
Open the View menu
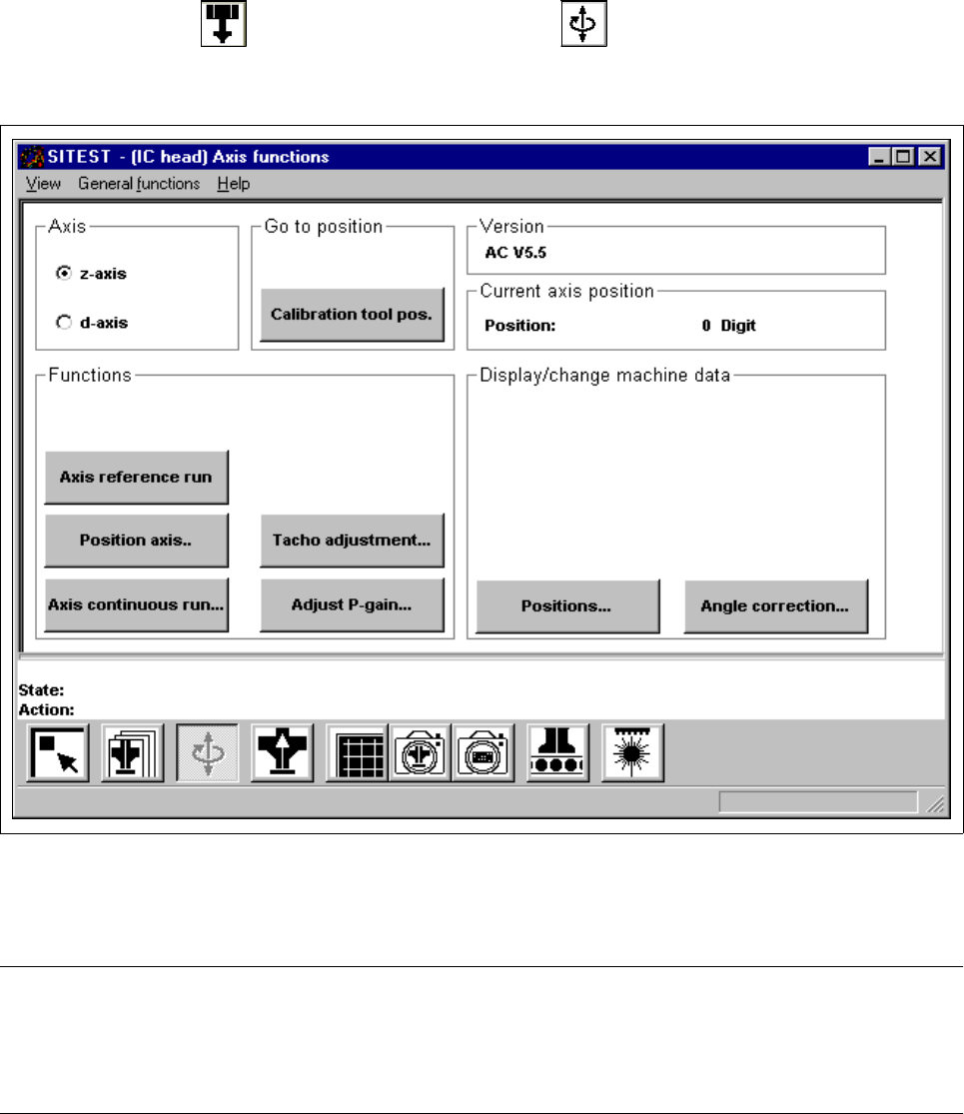[x=43, y=184]
